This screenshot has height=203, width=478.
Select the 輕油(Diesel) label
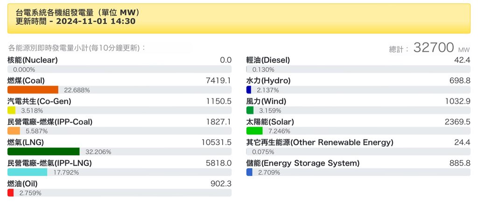coord(268,60)
